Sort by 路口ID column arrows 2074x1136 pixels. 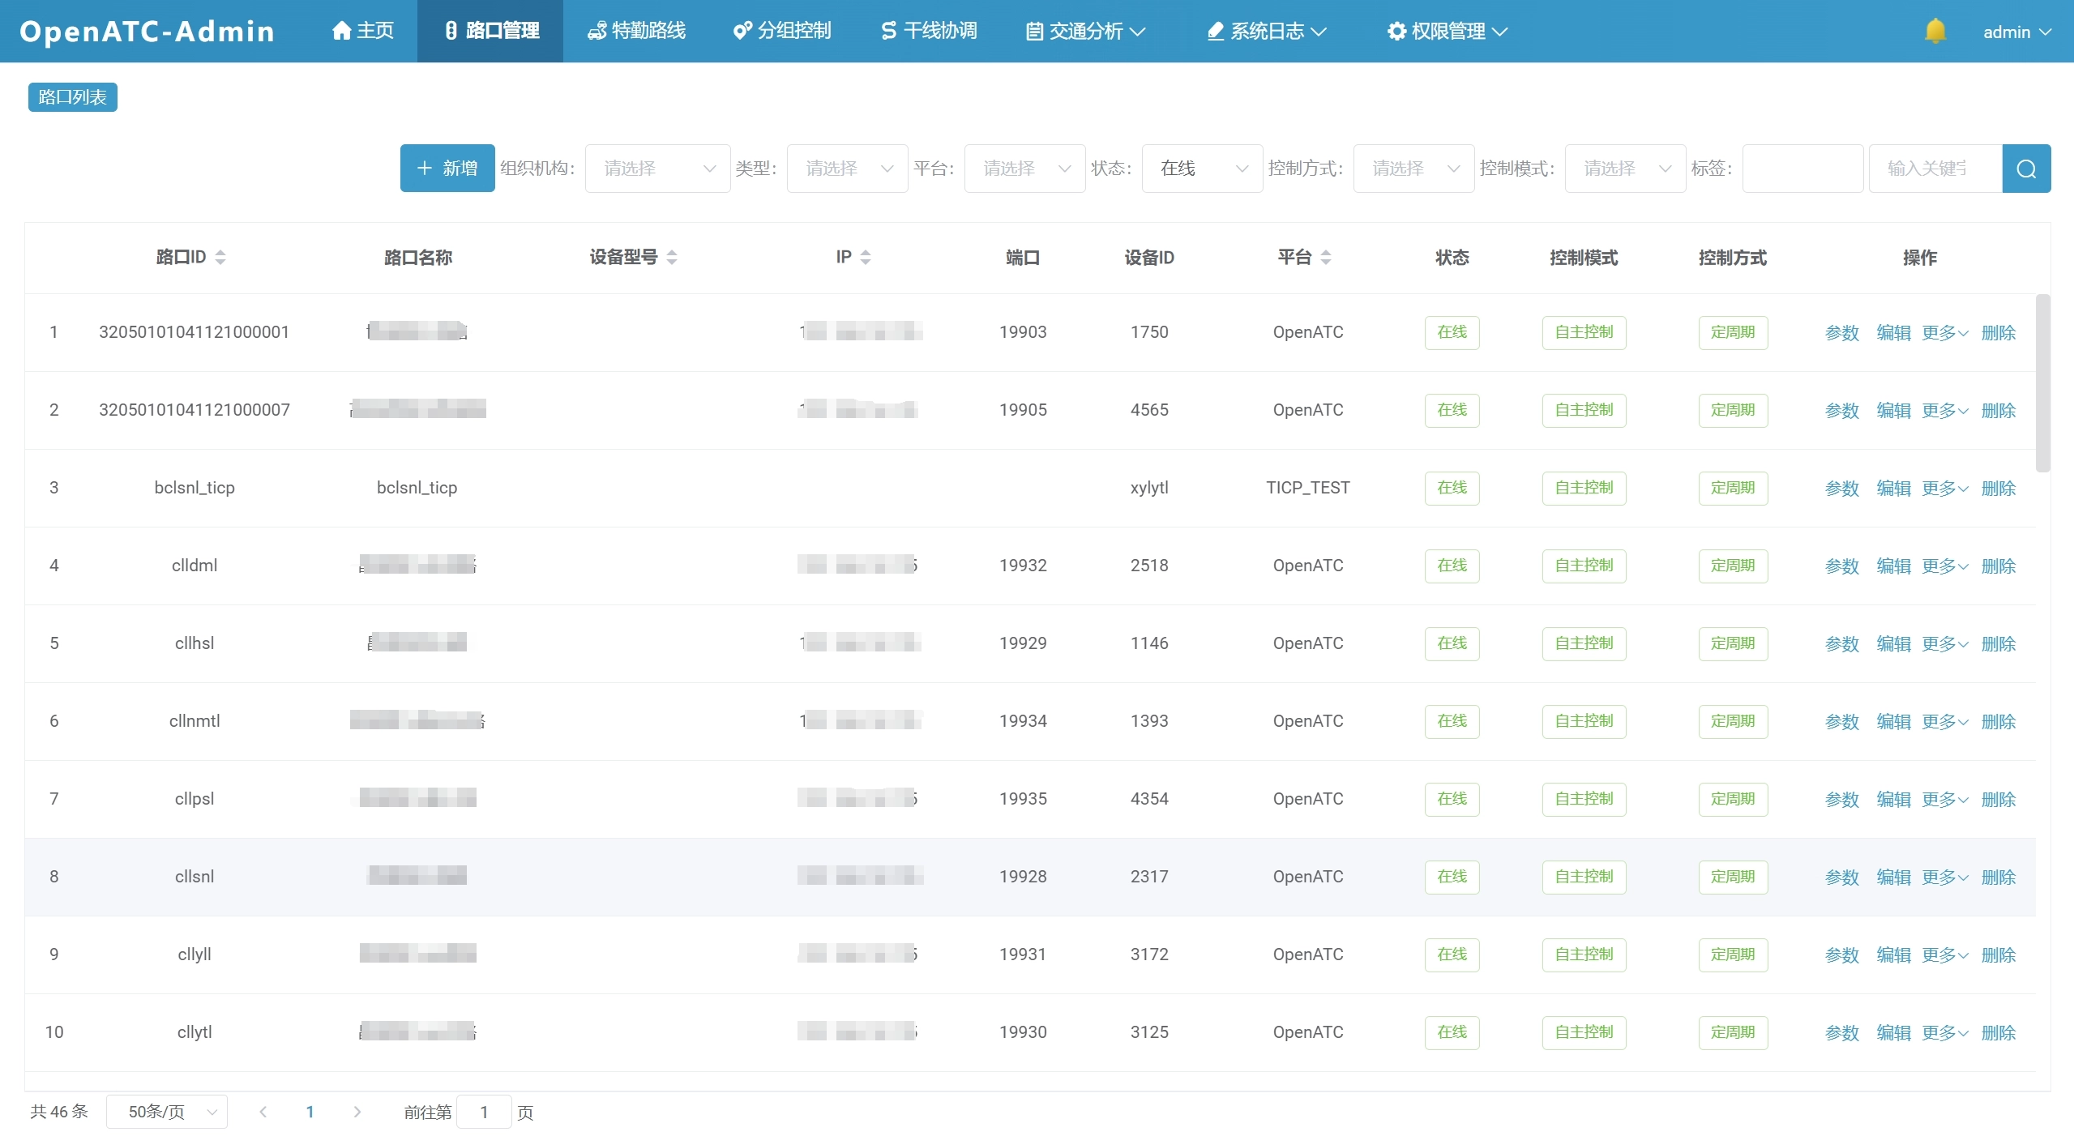pos(220,257)
